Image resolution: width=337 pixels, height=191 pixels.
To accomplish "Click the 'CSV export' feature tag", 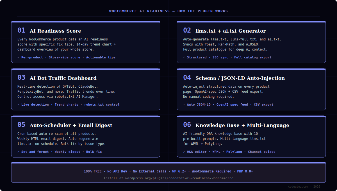I will pyautogui.click(x=264, y=104).
